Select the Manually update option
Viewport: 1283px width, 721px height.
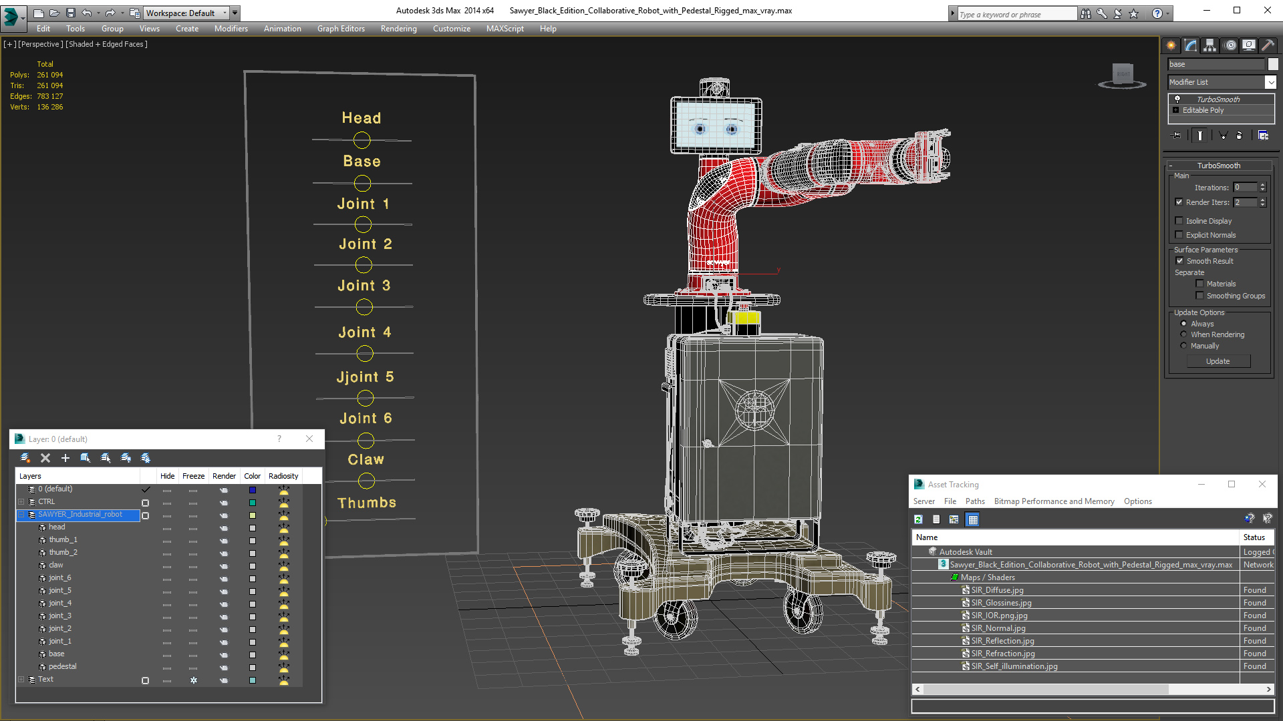(1183, 346)
